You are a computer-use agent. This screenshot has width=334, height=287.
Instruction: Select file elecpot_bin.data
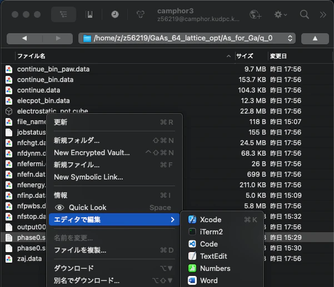tap(43, 101)
